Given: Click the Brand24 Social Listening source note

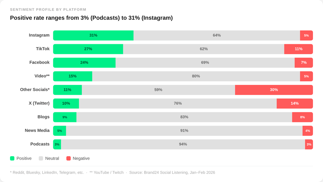Looking at the screenshot, I should click(x=172, y=173).
